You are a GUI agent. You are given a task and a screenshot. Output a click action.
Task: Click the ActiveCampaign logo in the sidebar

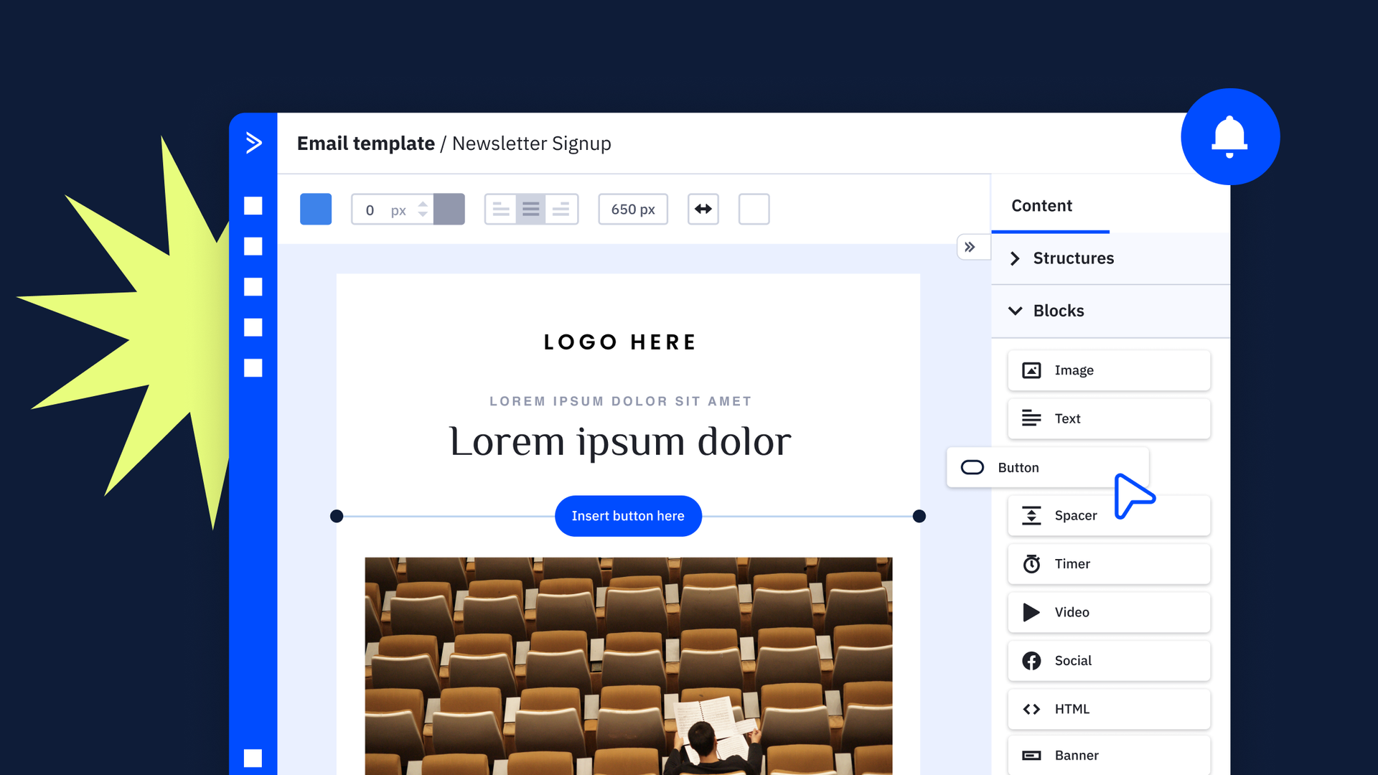click(x=253, y=143)
